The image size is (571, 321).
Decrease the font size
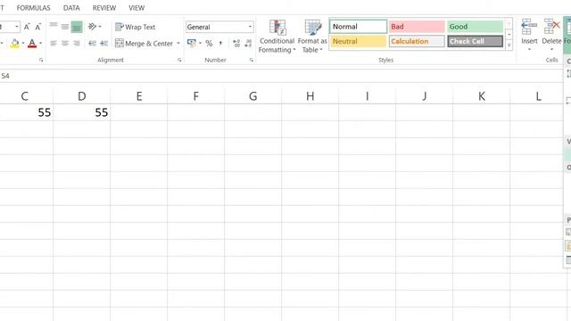[37, 27]
